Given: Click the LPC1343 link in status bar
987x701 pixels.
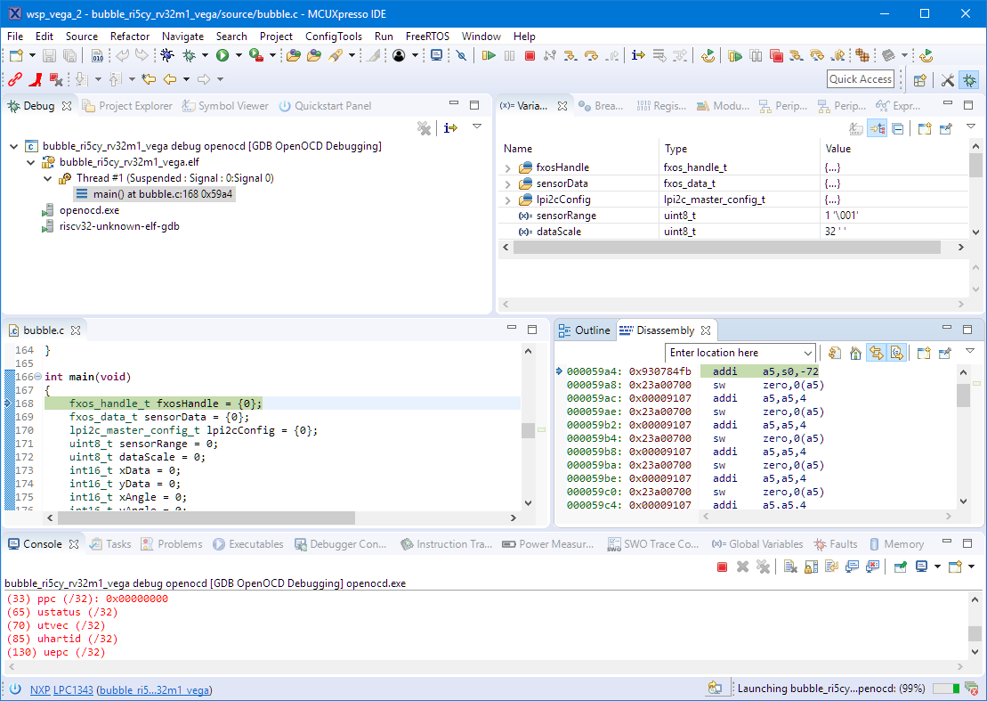Looking at the screenshot, I should point(73,690).
